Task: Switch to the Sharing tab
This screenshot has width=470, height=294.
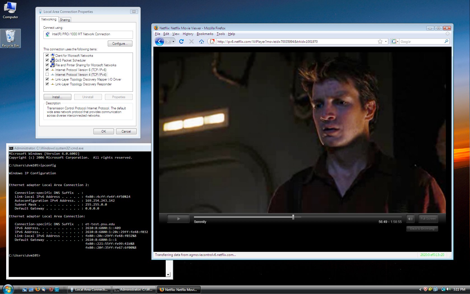Action: pos(65,20)
